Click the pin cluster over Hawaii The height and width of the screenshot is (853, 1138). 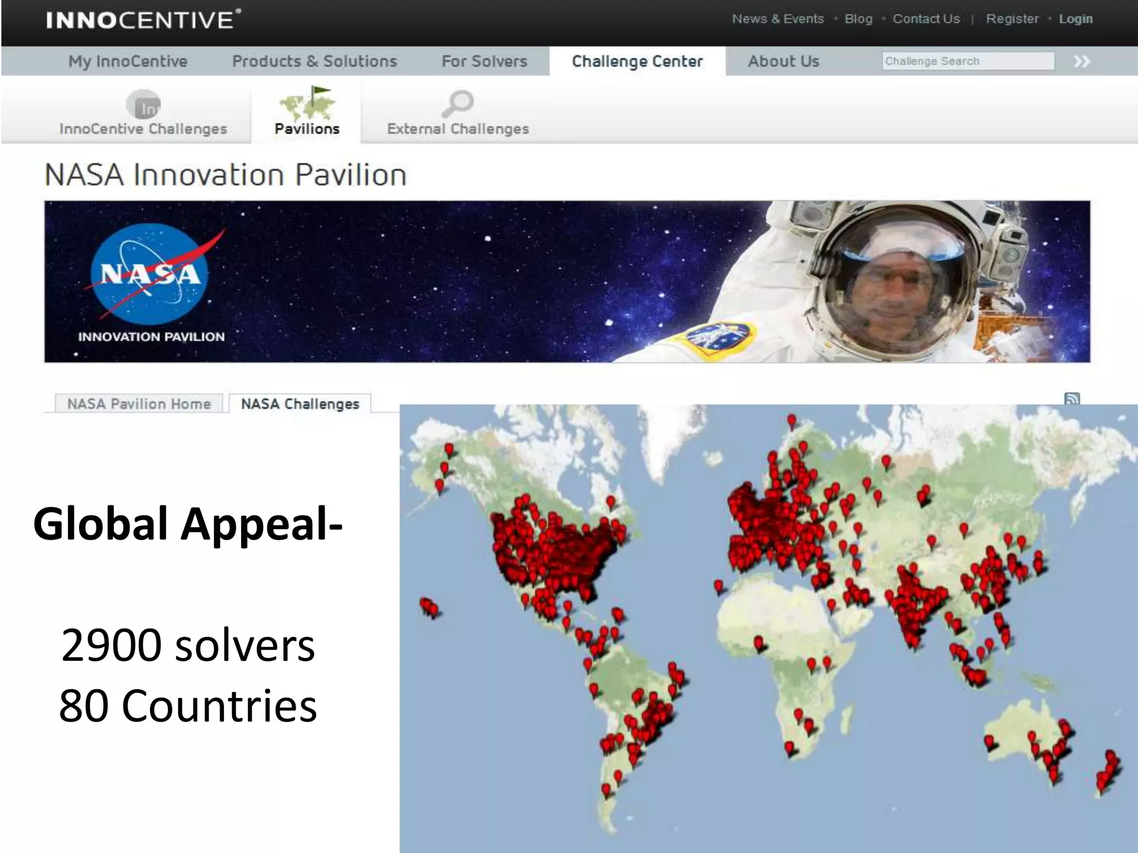click(x=429, y=608)
